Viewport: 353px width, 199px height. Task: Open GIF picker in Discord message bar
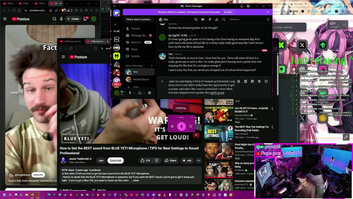pyautogui.click(x=245, y=82)
